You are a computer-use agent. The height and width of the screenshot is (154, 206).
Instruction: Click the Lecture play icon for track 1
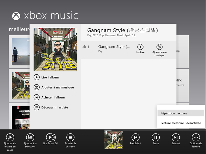coord(140,47)
